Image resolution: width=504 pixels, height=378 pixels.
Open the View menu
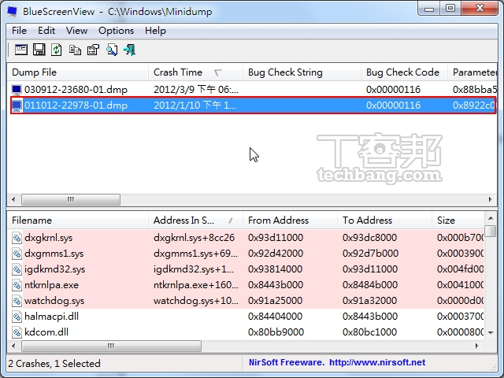pos(76,30)
